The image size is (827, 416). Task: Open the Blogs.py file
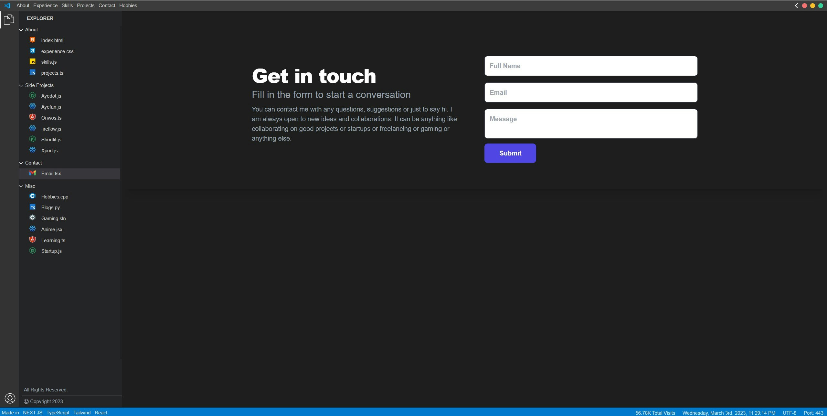click(x=69, y=208)
